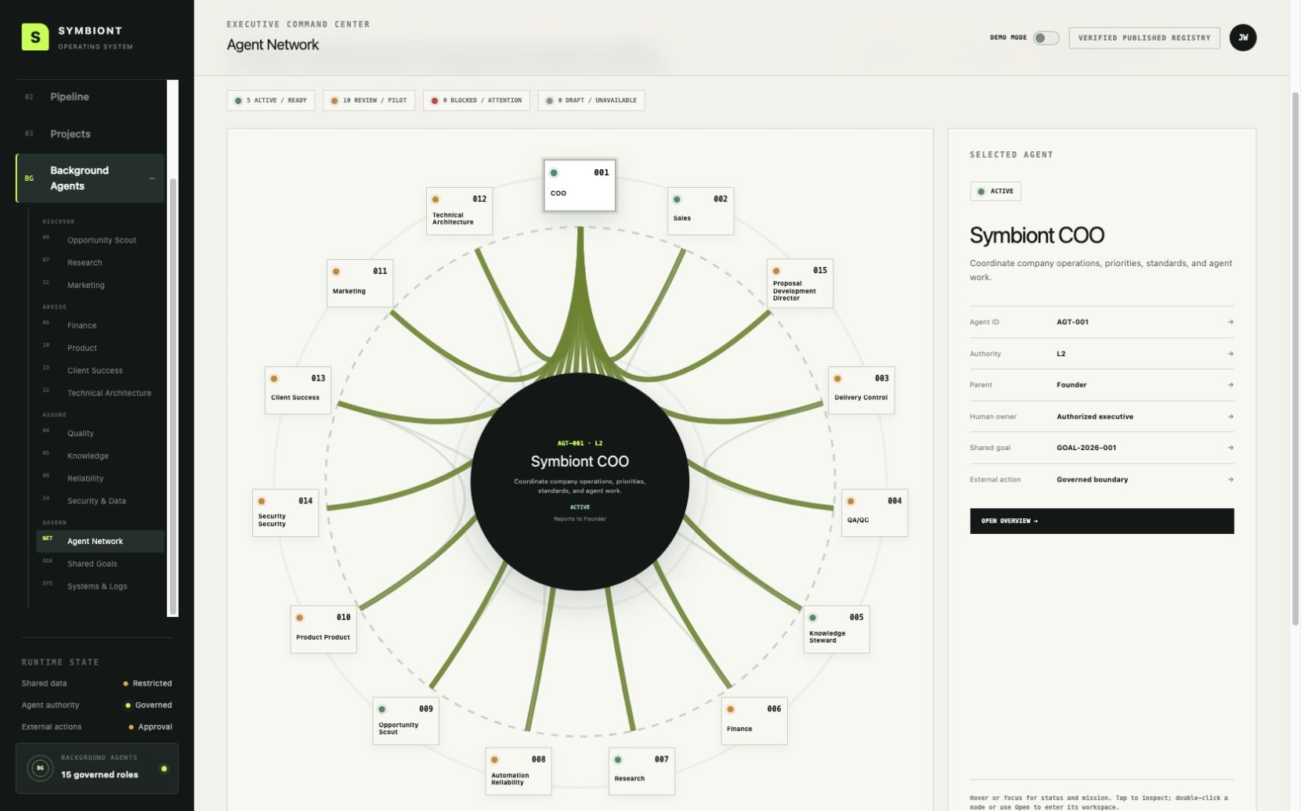Image resolution: width=1301 pixels, height=811 pixels.
Task: Click Governed agent authority status
Action: point(149,705)
